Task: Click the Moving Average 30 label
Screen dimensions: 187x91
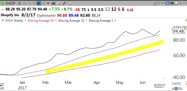Action: tap(41, 21)
